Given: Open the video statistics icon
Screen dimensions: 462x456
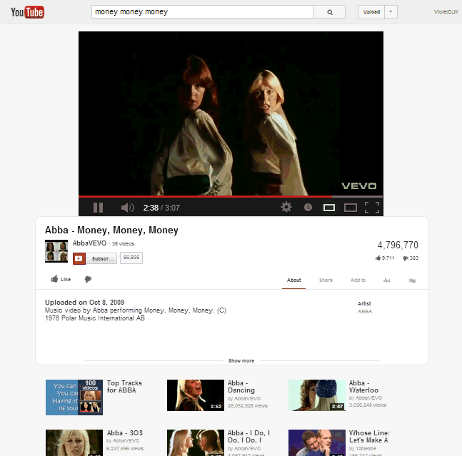Looking at the screenshot, I should (x=386, y=280).
